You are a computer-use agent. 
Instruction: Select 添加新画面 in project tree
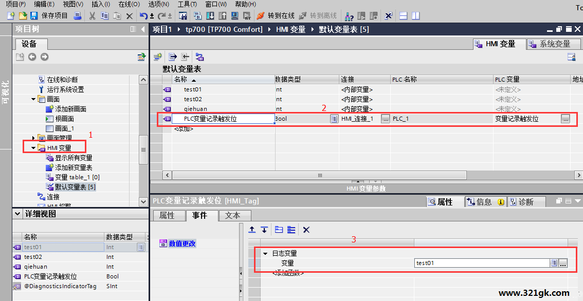point(70,109)
